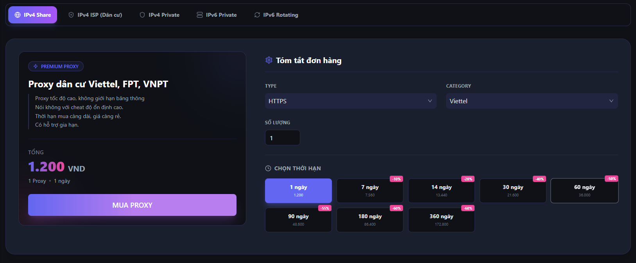Click the line 'Thời hạn mua càng dài, giá càng rẻ.'
This screenshot has width=636, height=263.
(x=78, y=116)
